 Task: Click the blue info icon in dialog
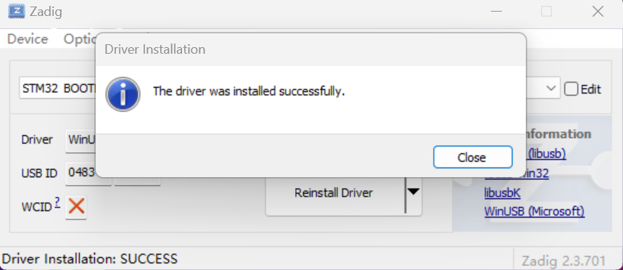pos(123,94)
